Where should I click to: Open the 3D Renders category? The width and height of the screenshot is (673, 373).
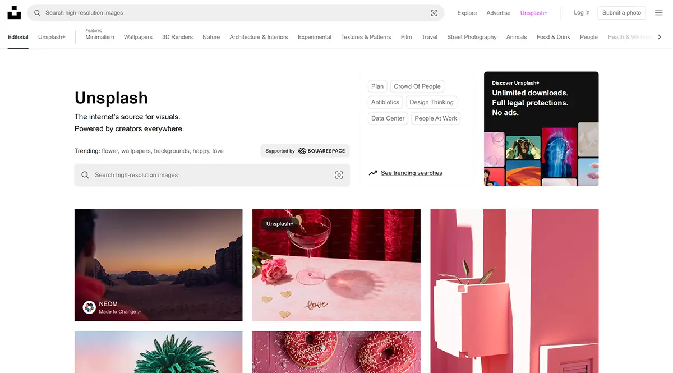click(177, 37)
